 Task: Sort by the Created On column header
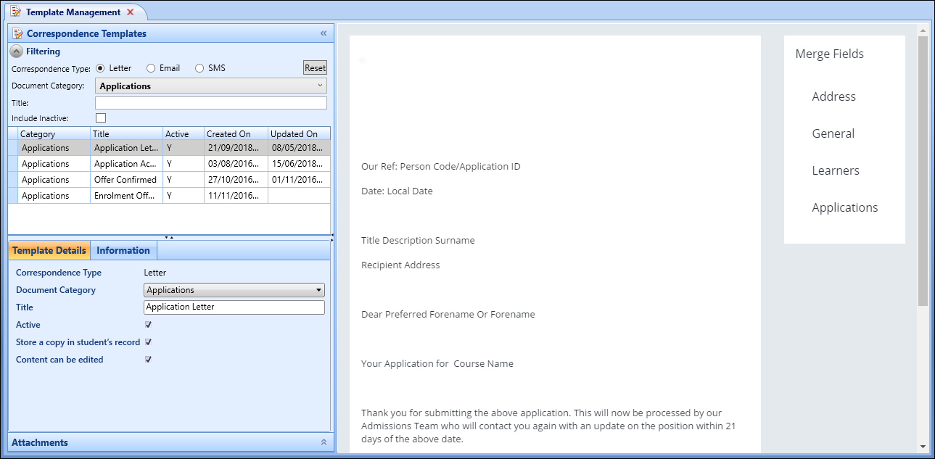(x=236, y=134)
